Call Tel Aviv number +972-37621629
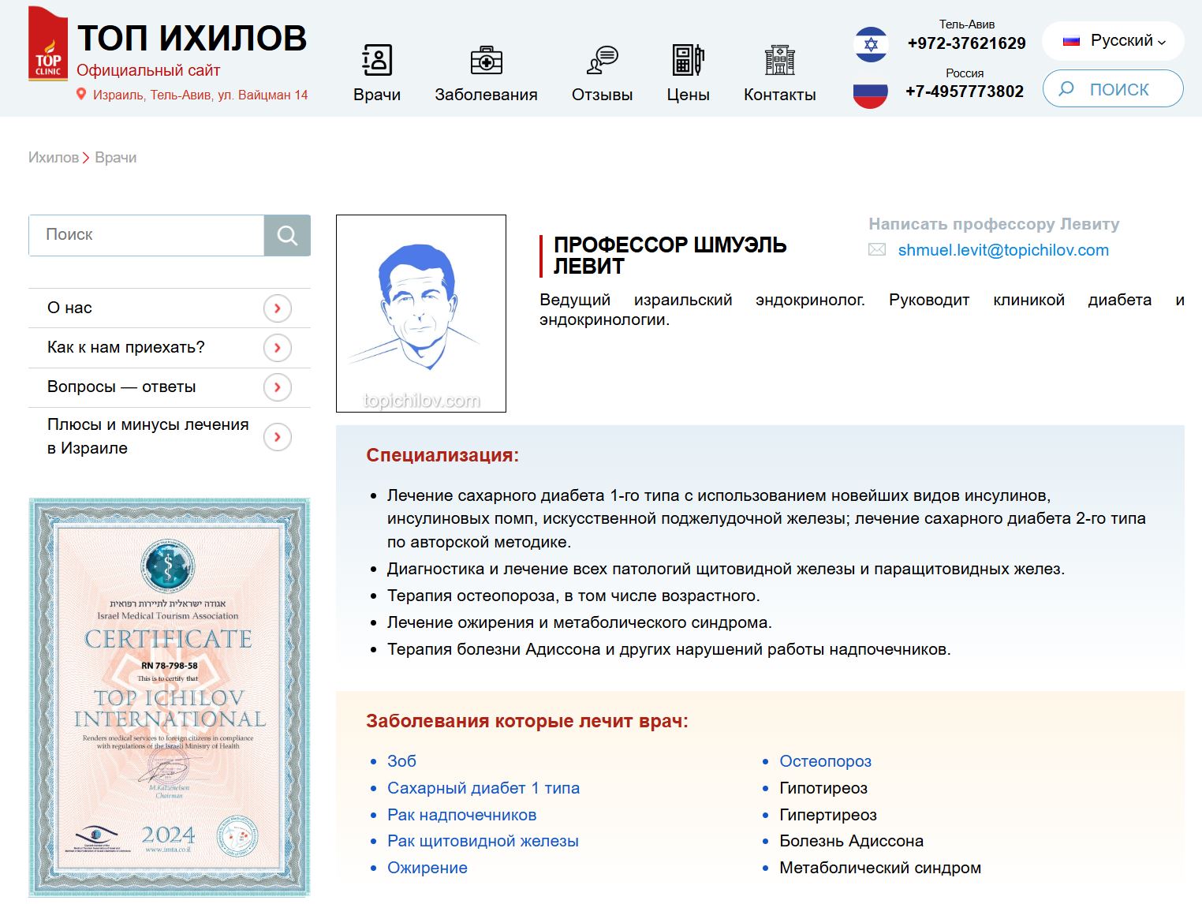 tap(967, 43)
